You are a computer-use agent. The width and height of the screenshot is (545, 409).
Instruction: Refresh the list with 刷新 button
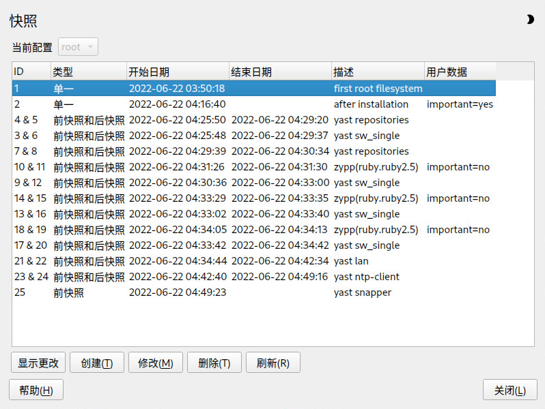point(272,363)
